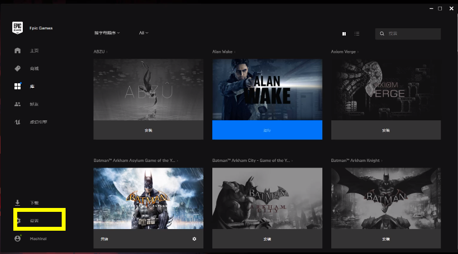Expand the ABZU title chevron
Viewport: 458px width, 254px height.
click(x=107, y=52)
